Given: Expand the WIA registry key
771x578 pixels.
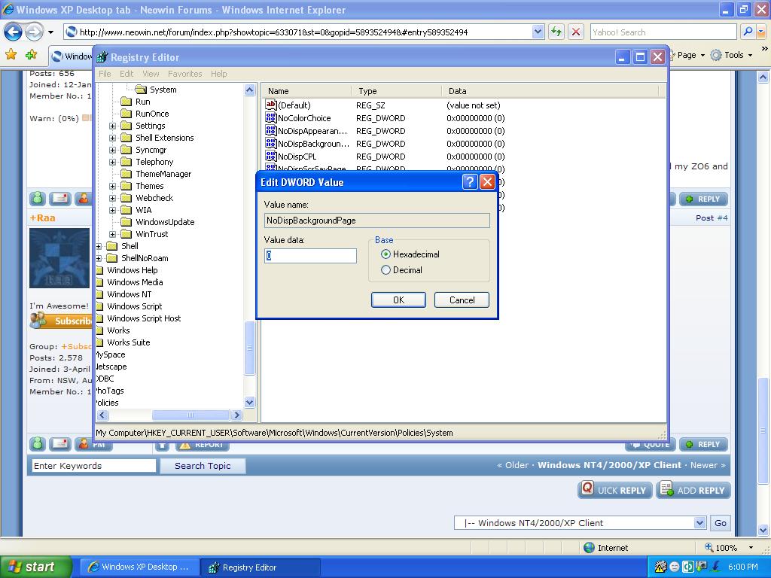Looking at the screenshot, I should tap(113, 211).
